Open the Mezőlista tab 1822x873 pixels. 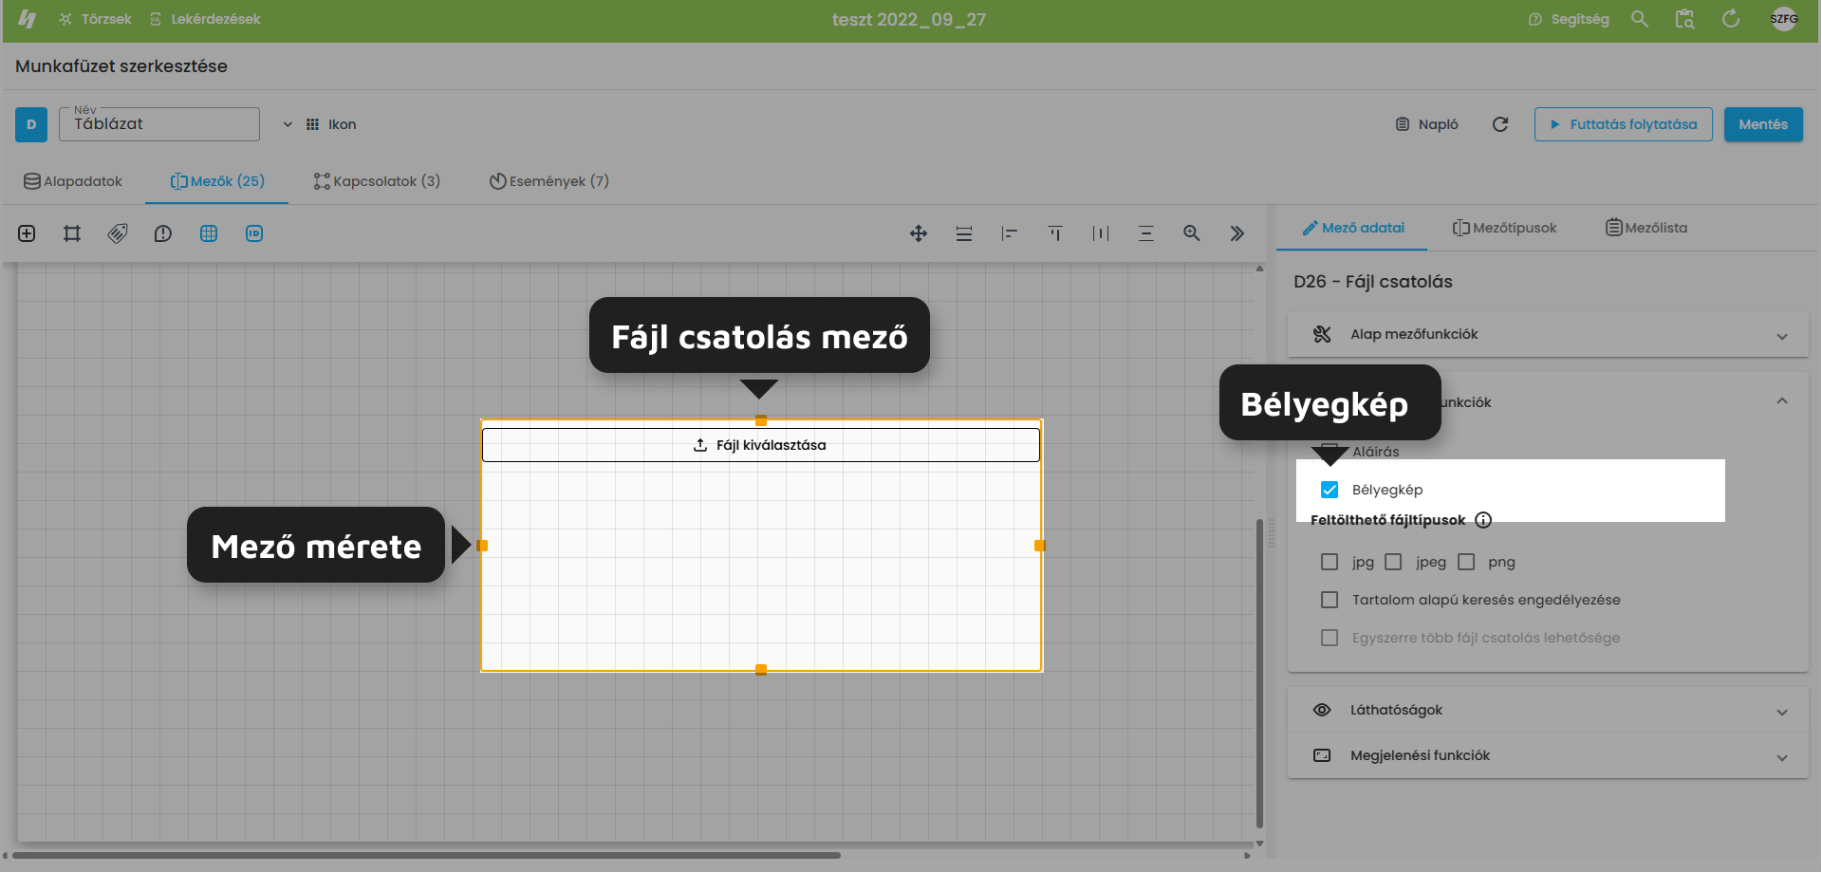point(1646,228)
